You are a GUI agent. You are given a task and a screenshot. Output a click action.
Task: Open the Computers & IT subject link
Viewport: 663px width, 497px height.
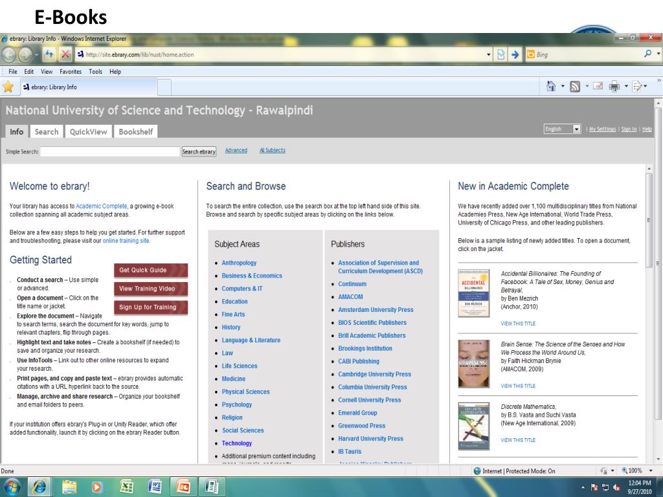click(242, 289)
